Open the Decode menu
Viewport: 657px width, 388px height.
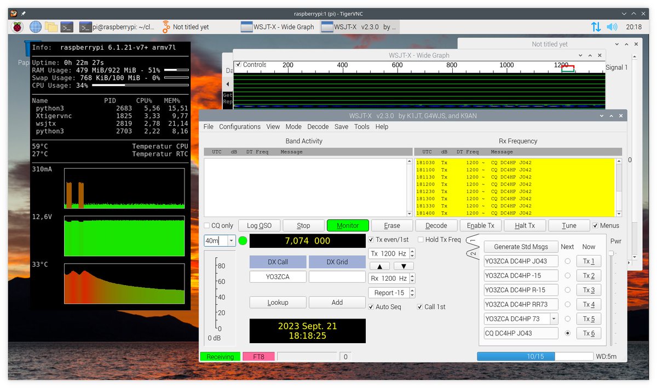[x=318, y=126]
